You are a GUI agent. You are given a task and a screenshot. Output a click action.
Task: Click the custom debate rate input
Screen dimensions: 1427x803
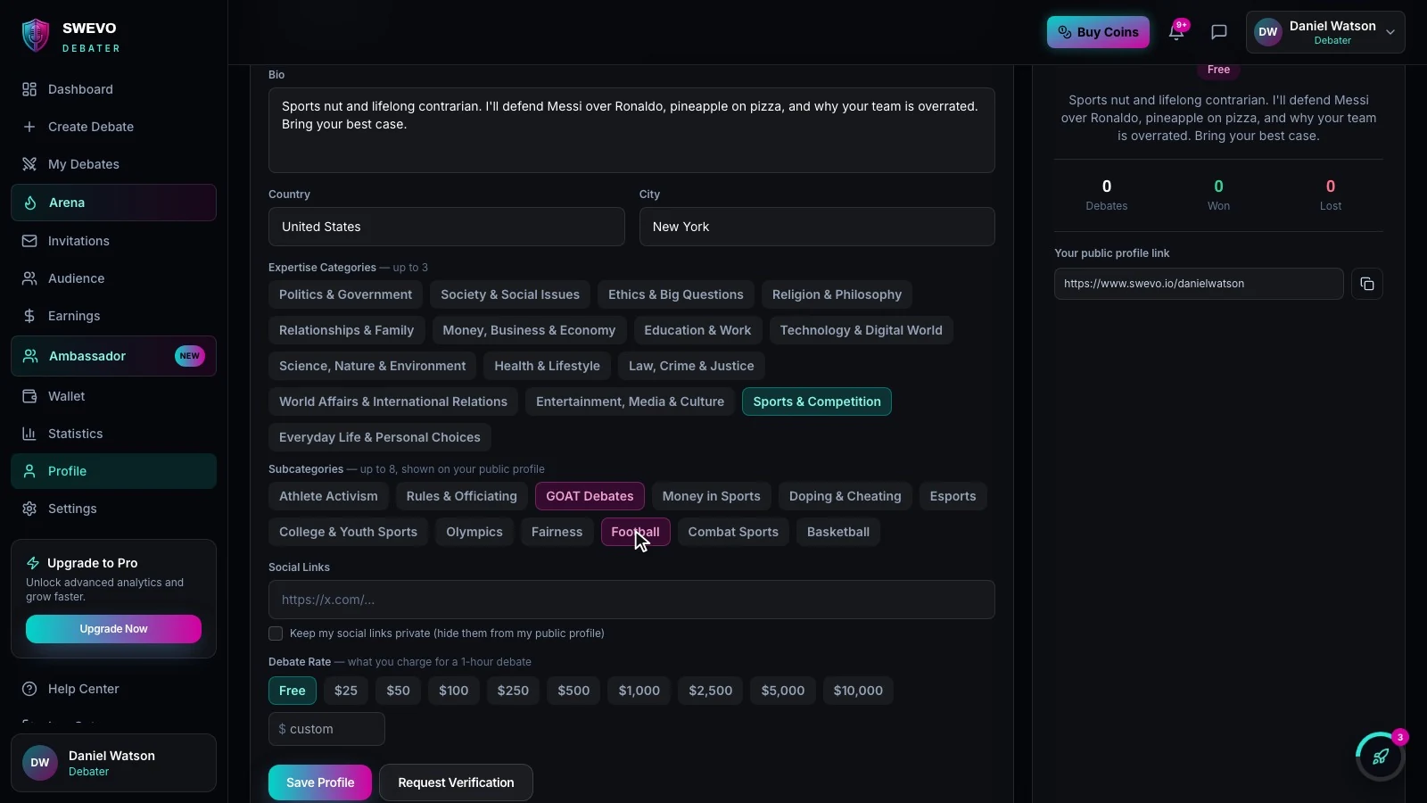point(326,729)
